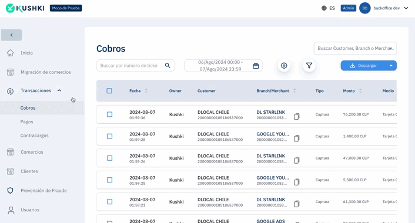Open the BD user avatar
The width and height of the screenshot is (415, 223).
[x=364, y=8]
